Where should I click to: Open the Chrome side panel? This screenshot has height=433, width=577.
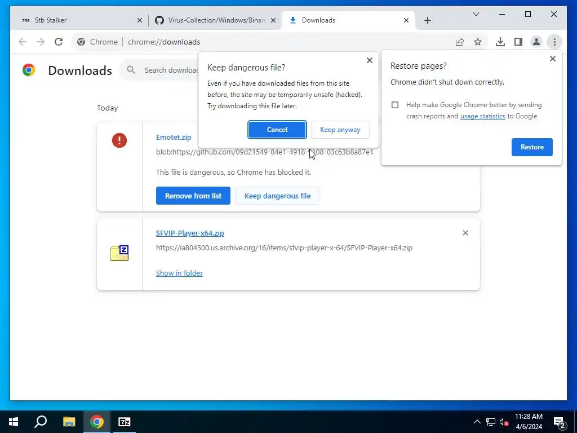coord(518,42)
